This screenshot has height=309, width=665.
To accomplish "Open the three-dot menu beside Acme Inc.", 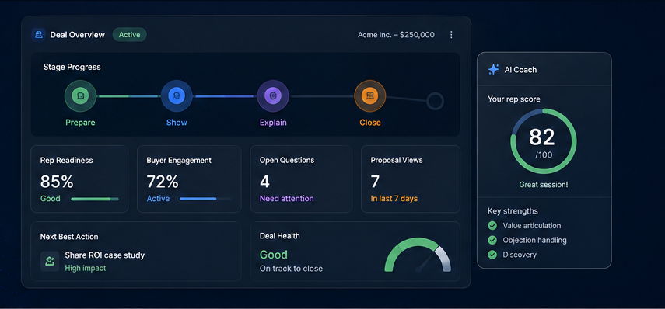I will (451, 35).
